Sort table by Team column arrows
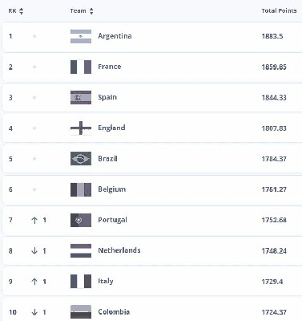 tap(91, 11)
